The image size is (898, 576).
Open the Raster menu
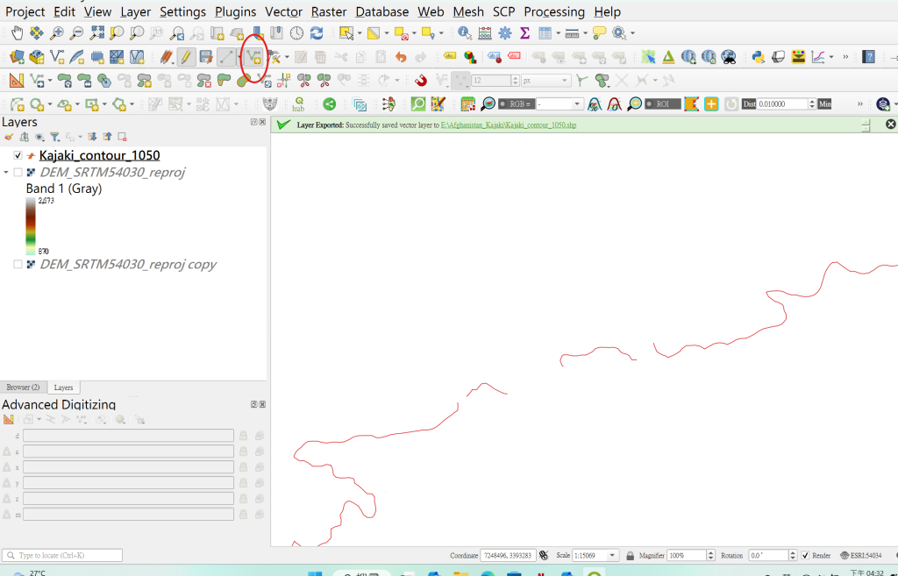329,12
